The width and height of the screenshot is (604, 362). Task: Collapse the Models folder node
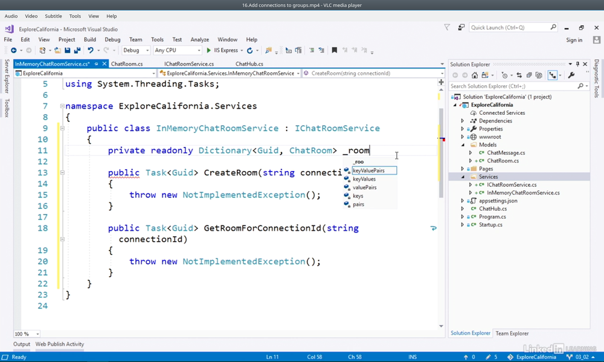[463, 145]
